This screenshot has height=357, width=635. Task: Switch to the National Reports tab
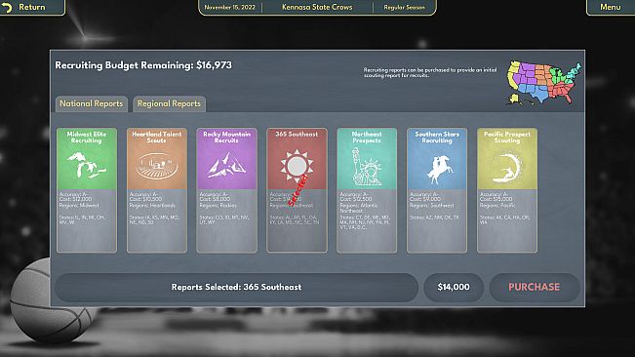(x=91, y=103)
